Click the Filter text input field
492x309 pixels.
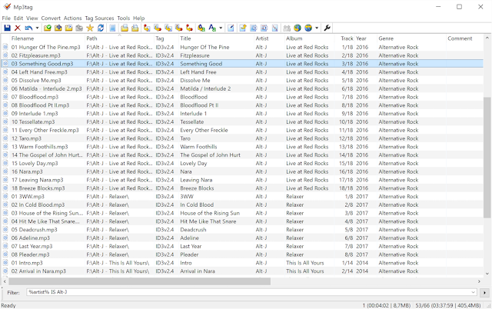coord(249,292)
